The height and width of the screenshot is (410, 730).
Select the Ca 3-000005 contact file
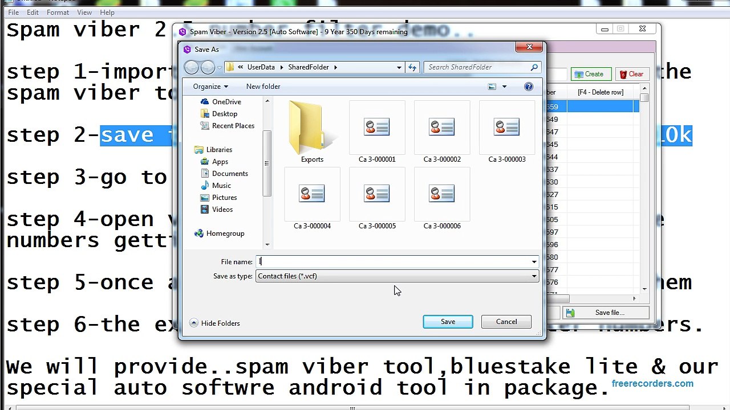coord(377,199)
